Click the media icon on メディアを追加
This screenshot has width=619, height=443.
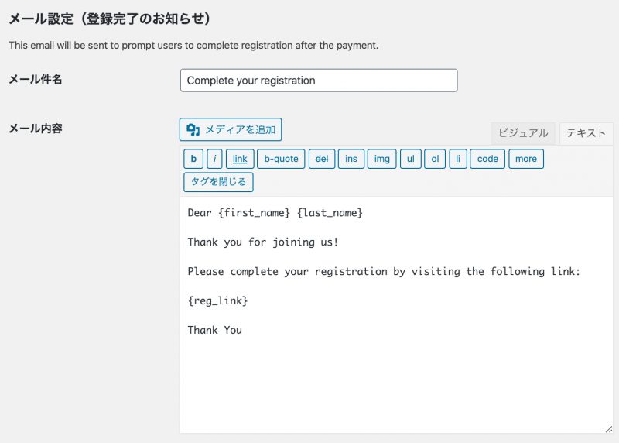pos(193,129)
